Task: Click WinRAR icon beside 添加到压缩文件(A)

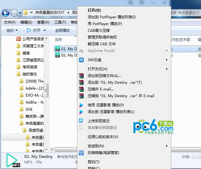Action: pos(81,76)
